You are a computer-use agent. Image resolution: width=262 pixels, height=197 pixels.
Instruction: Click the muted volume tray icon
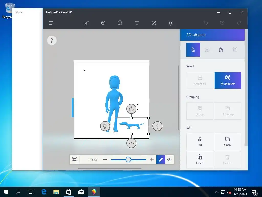pyautogui.click(x=229, y=192)
